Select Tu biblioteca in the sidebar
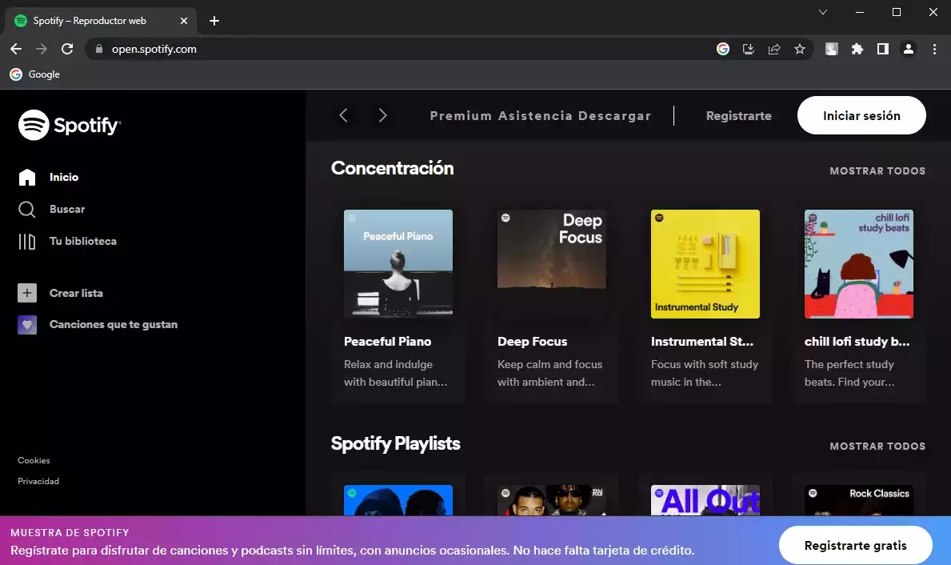The image size is (951, 565). [82, 242]
